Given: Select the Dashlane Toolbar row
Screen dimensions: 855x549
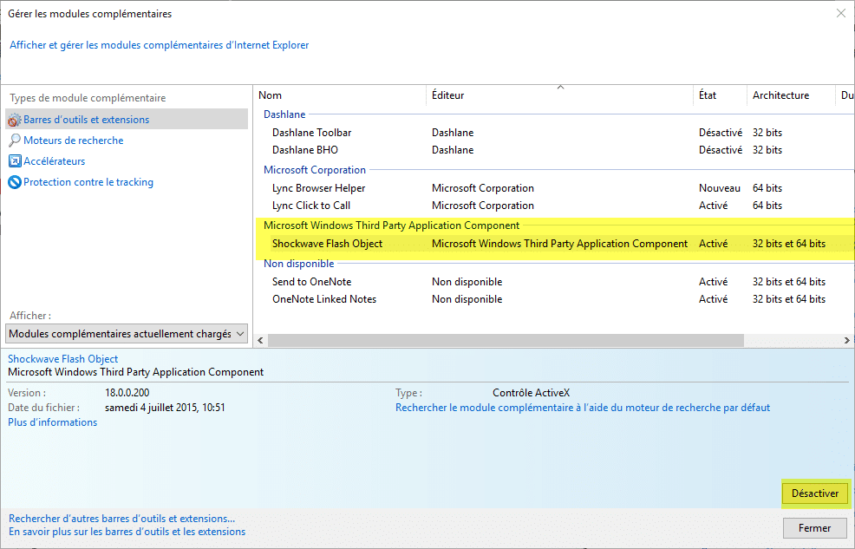Looking at the screenshot, I should [x=554, y=133].
